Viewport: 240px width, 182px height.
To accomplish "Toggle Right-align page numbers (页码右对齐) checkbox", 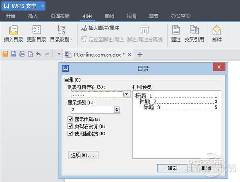I will pyautogui.click(x=70, y=126).
